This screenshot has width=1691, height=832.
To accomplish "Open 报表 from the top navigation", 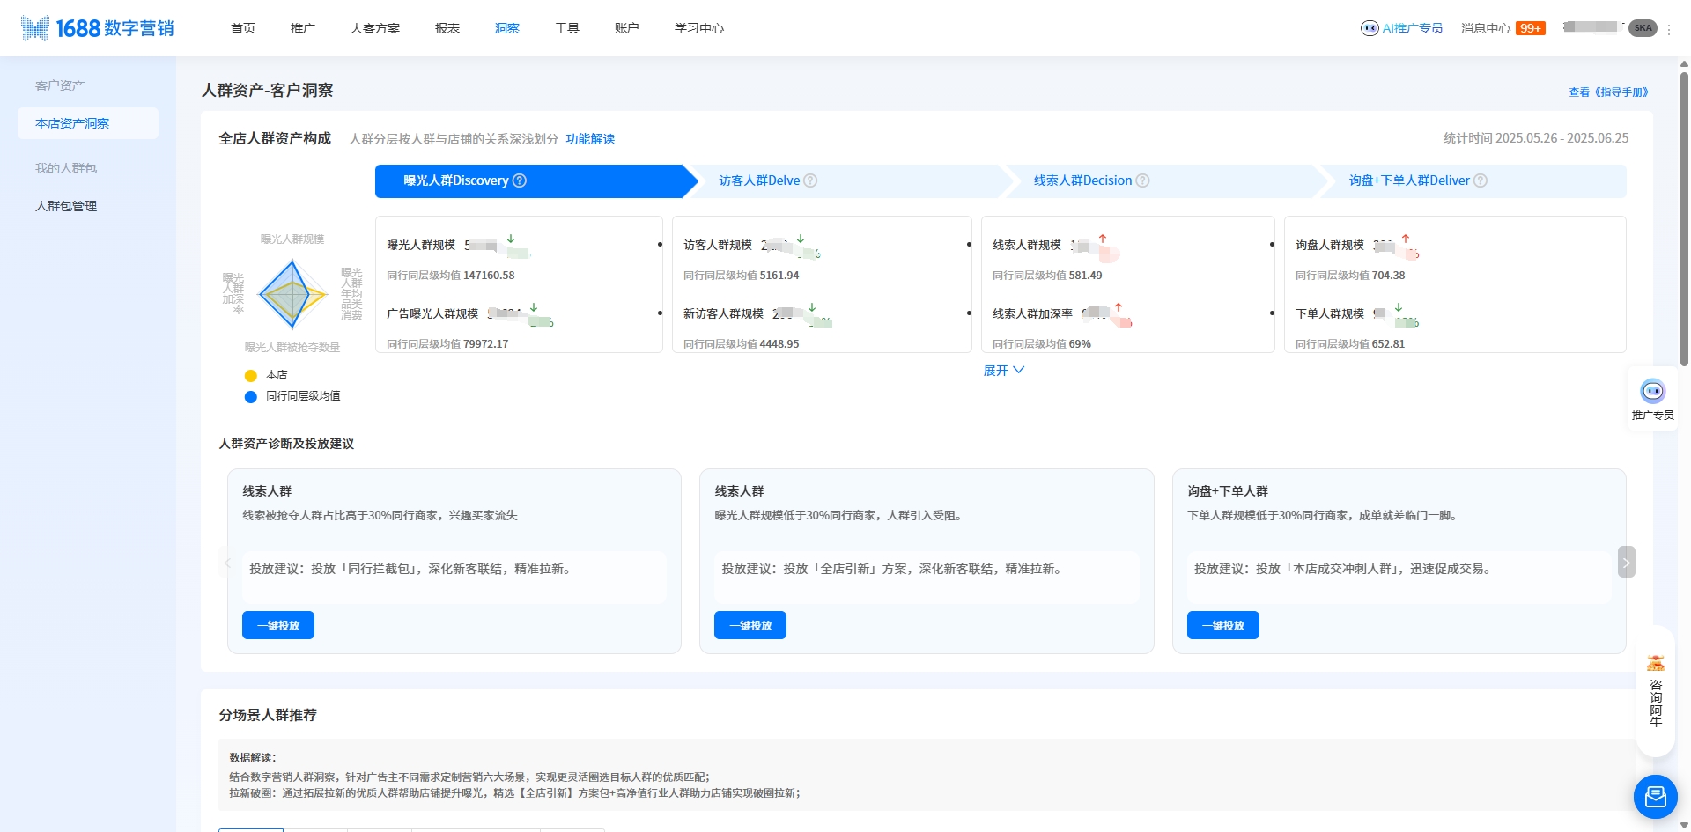I will click(447, 27).
